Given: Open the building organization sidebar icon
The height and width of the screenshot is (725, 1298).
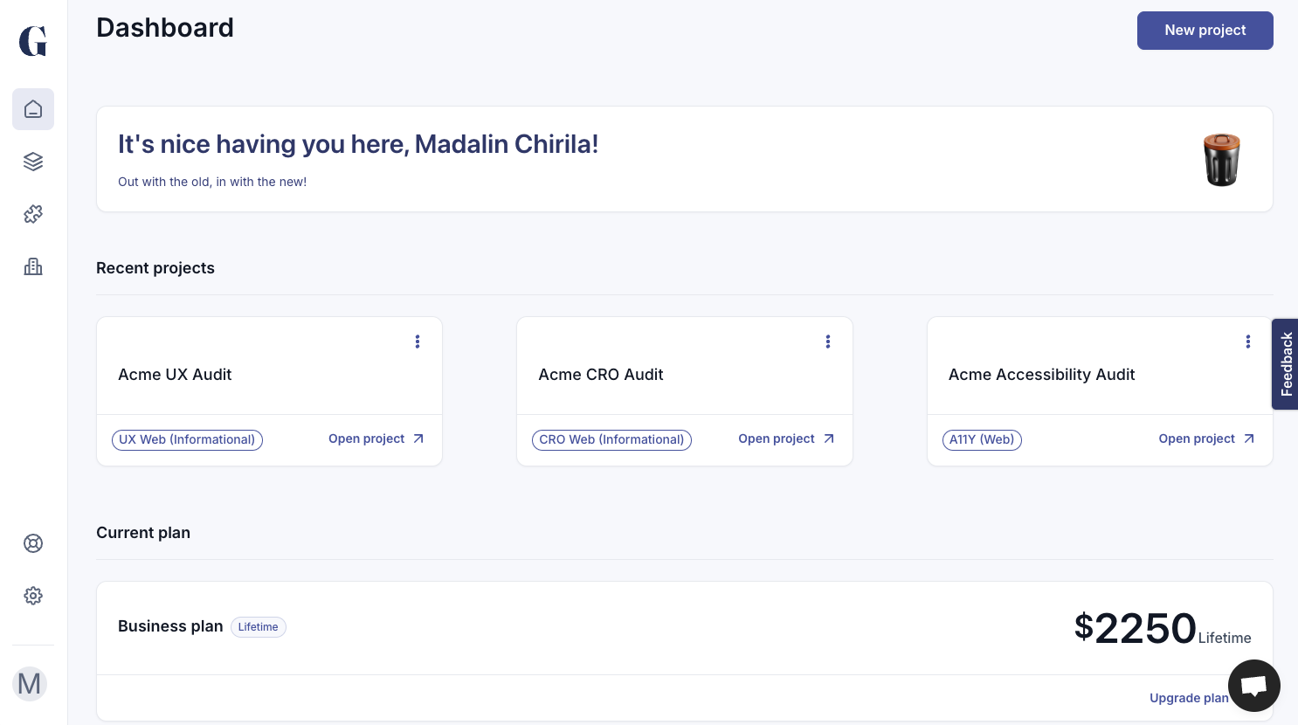Looking at the screenshot, I should click(33, 266).
